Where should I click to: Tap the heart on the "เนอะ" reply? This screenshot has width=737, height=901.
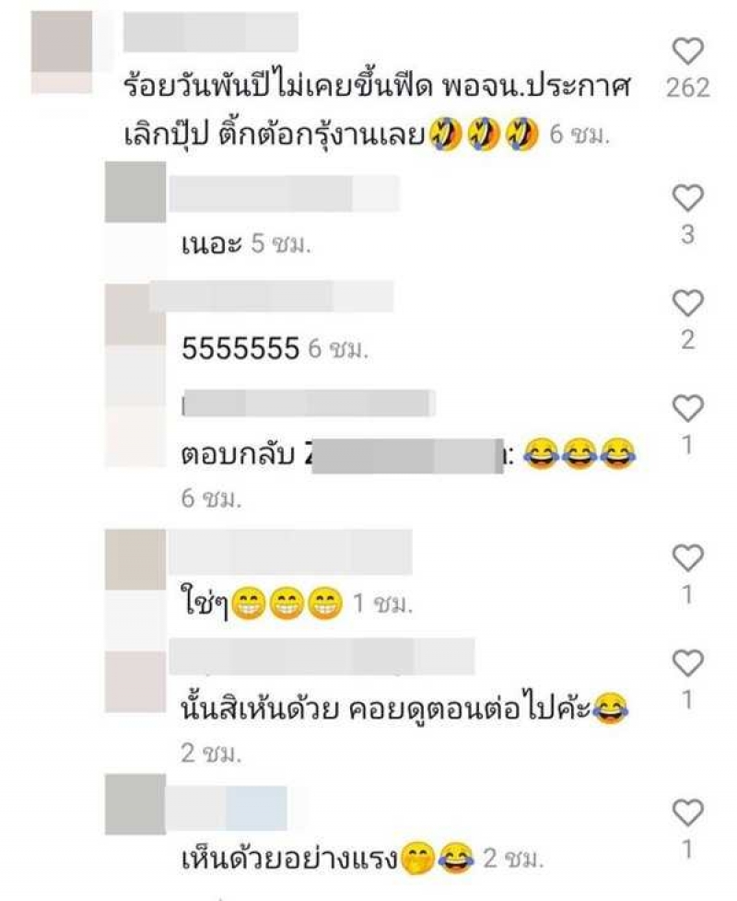(x=687, y=198)
